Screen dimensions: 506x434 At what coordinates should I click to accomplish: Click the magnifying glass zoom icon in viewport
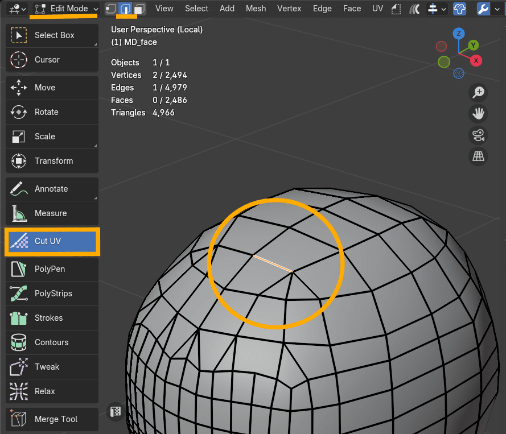(x=478, y=92)
